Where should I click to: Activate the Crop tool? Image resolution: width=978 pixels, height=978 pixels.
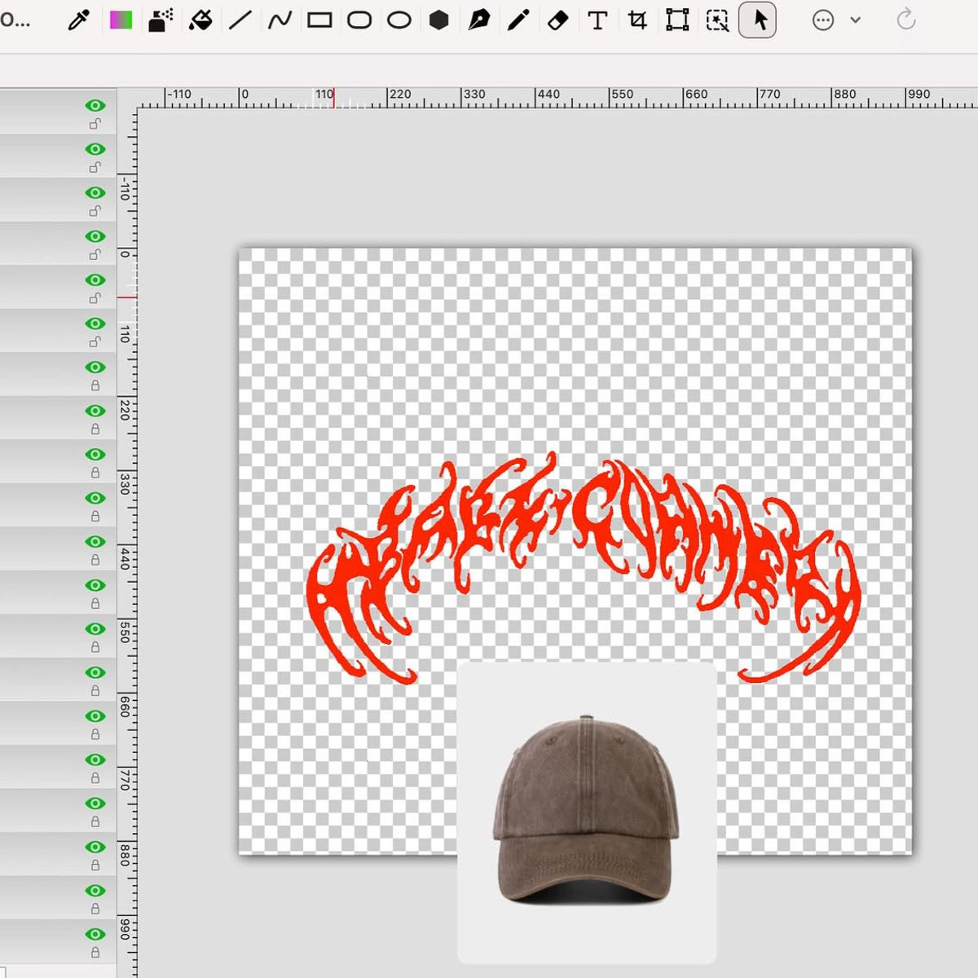637,20
